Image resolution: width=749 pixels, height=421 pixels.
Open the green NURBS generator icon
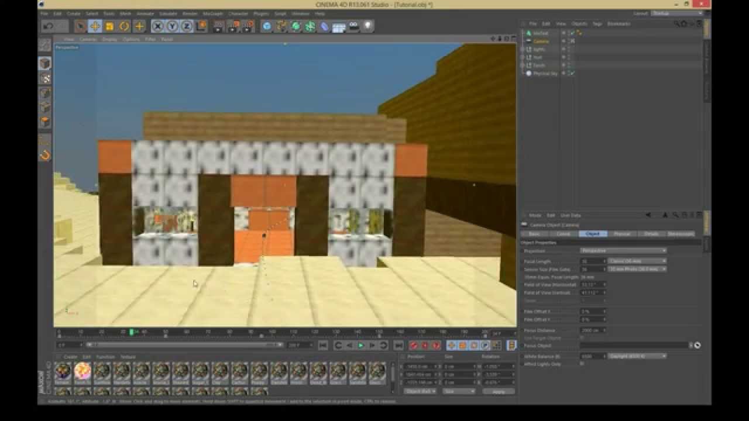point(296,26)
